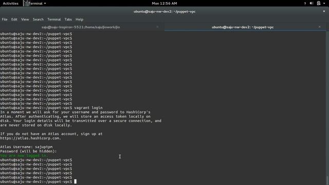Click 'are never stored on disk locally.' line
Screen dimensions: 329x185
(36, 125)
